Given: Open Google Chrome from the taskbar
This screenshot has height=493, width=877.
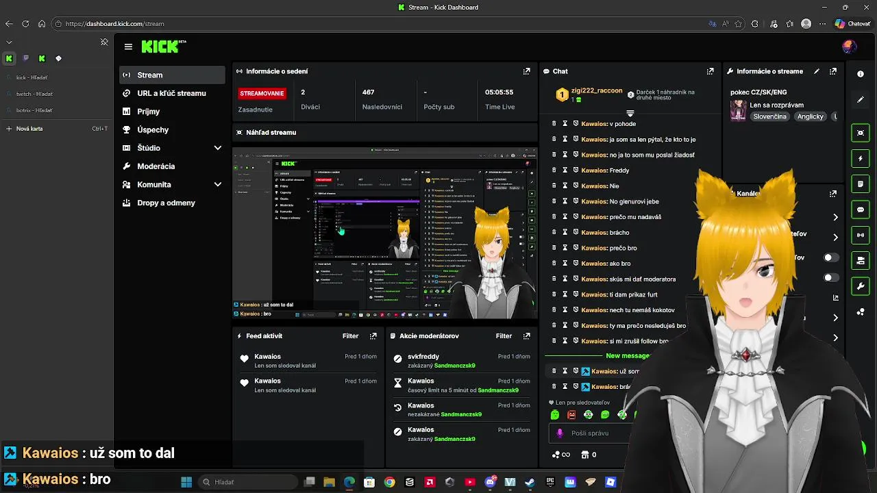Looking at the screenshot, I should point(389,482).
